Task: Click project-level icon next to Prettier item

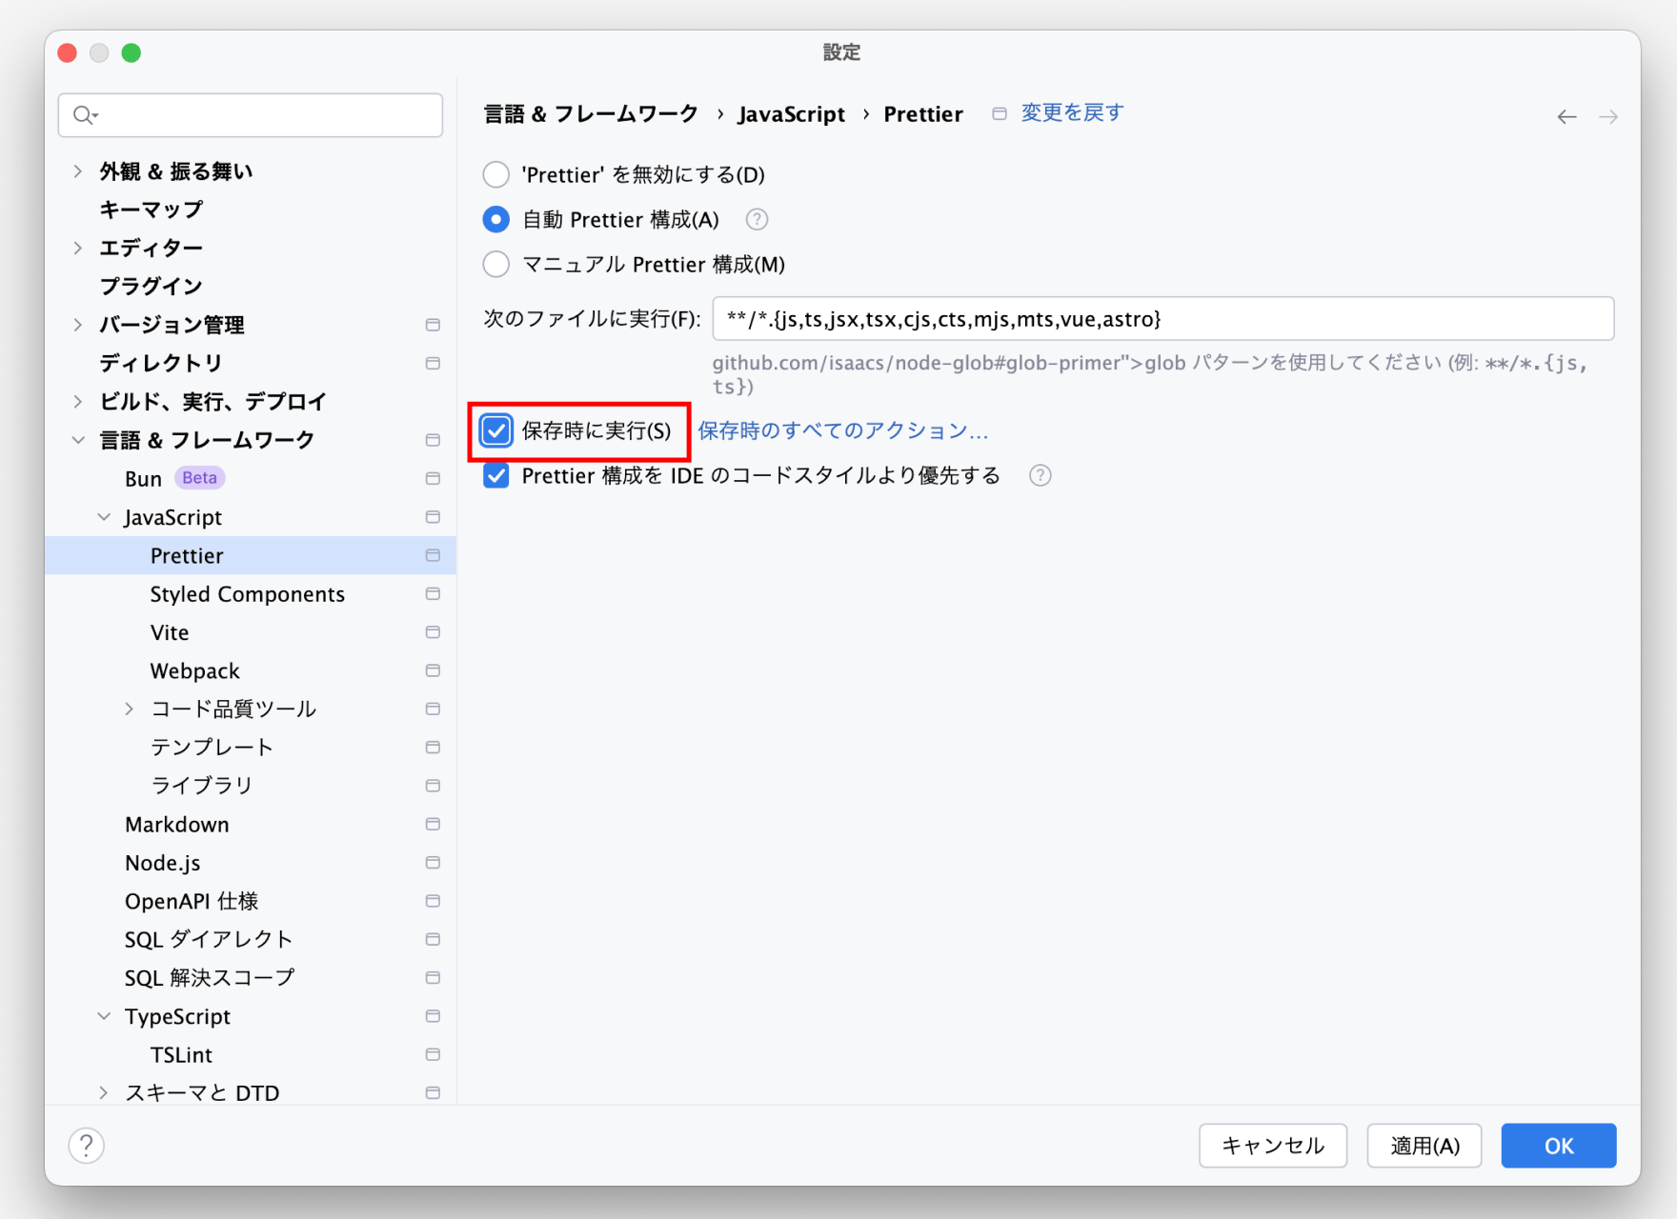Action: point(433,555)
